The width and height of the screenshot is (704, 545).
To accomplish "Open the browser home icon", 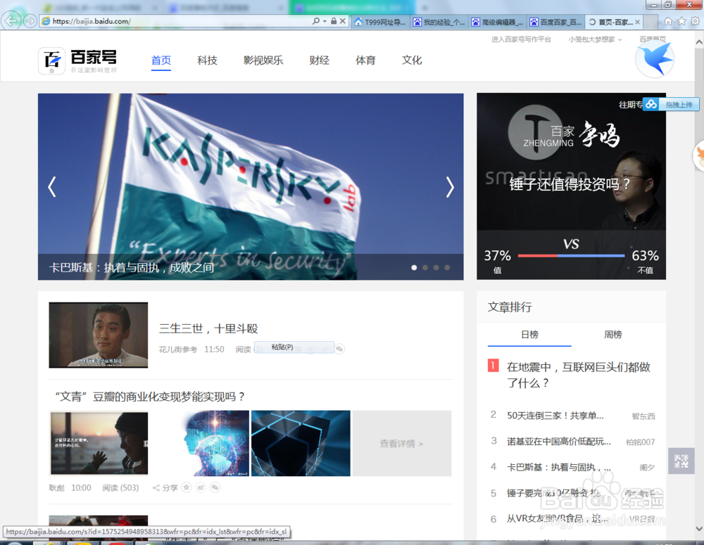I will click(x=668, y=21).
